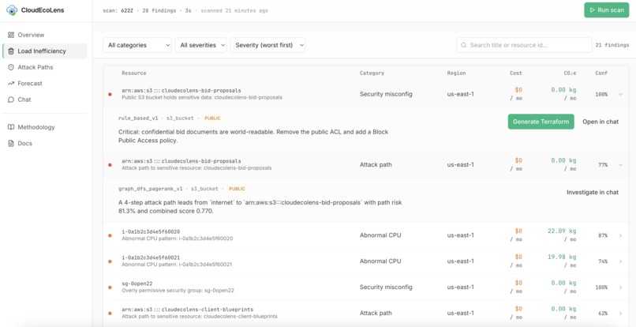Click the '74%' confidence value

(603, 261)
